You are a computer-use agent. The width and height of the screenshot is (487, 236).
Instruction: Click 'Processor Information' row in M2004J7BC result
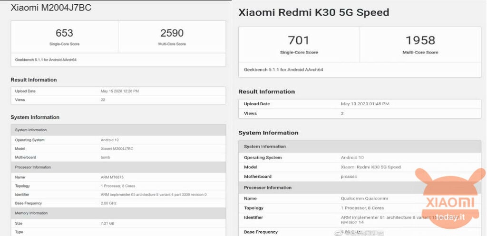(x=118, y=167)
